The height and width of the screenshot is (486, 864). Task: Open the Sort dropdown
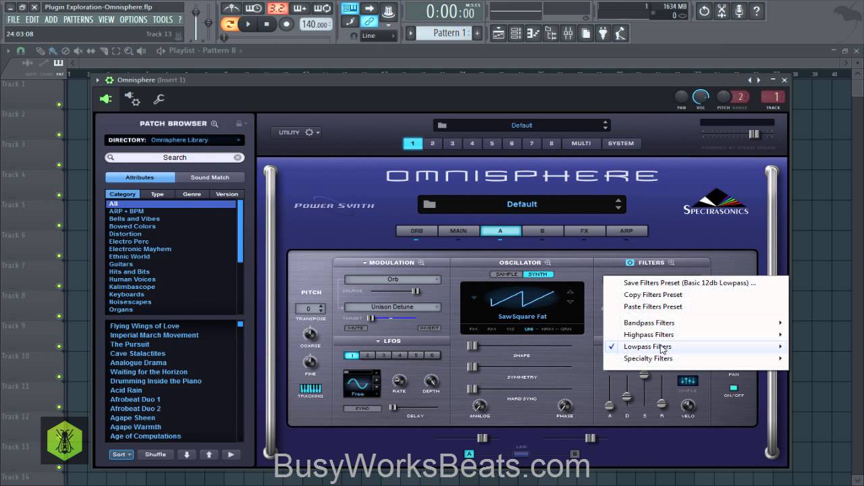122,454
